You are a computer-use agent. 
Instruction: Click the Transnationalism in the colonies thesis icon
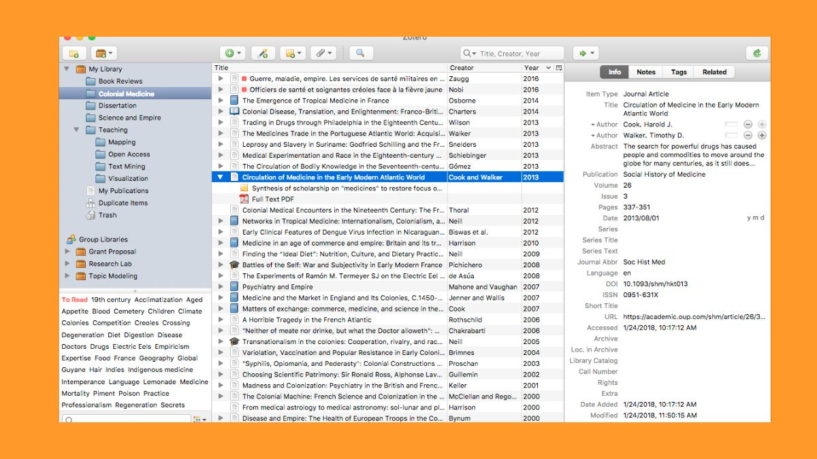234,341
